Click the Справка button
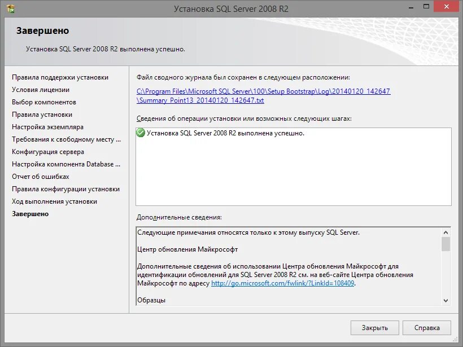Image resolution: width=463 pixels, height=347 pixels. 427,327
